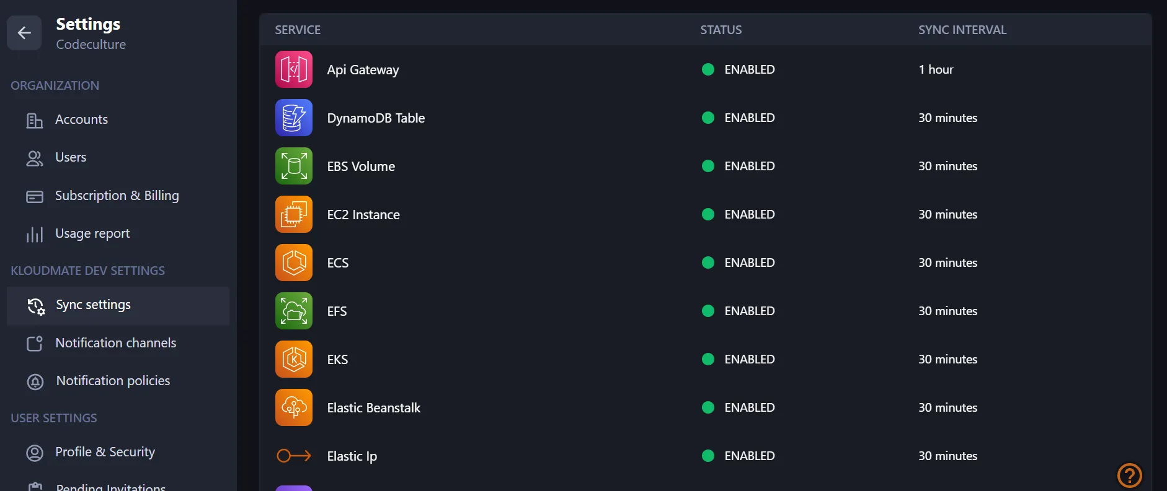Click 30 minutes interval for EC2 Instance

coord(947,214)
